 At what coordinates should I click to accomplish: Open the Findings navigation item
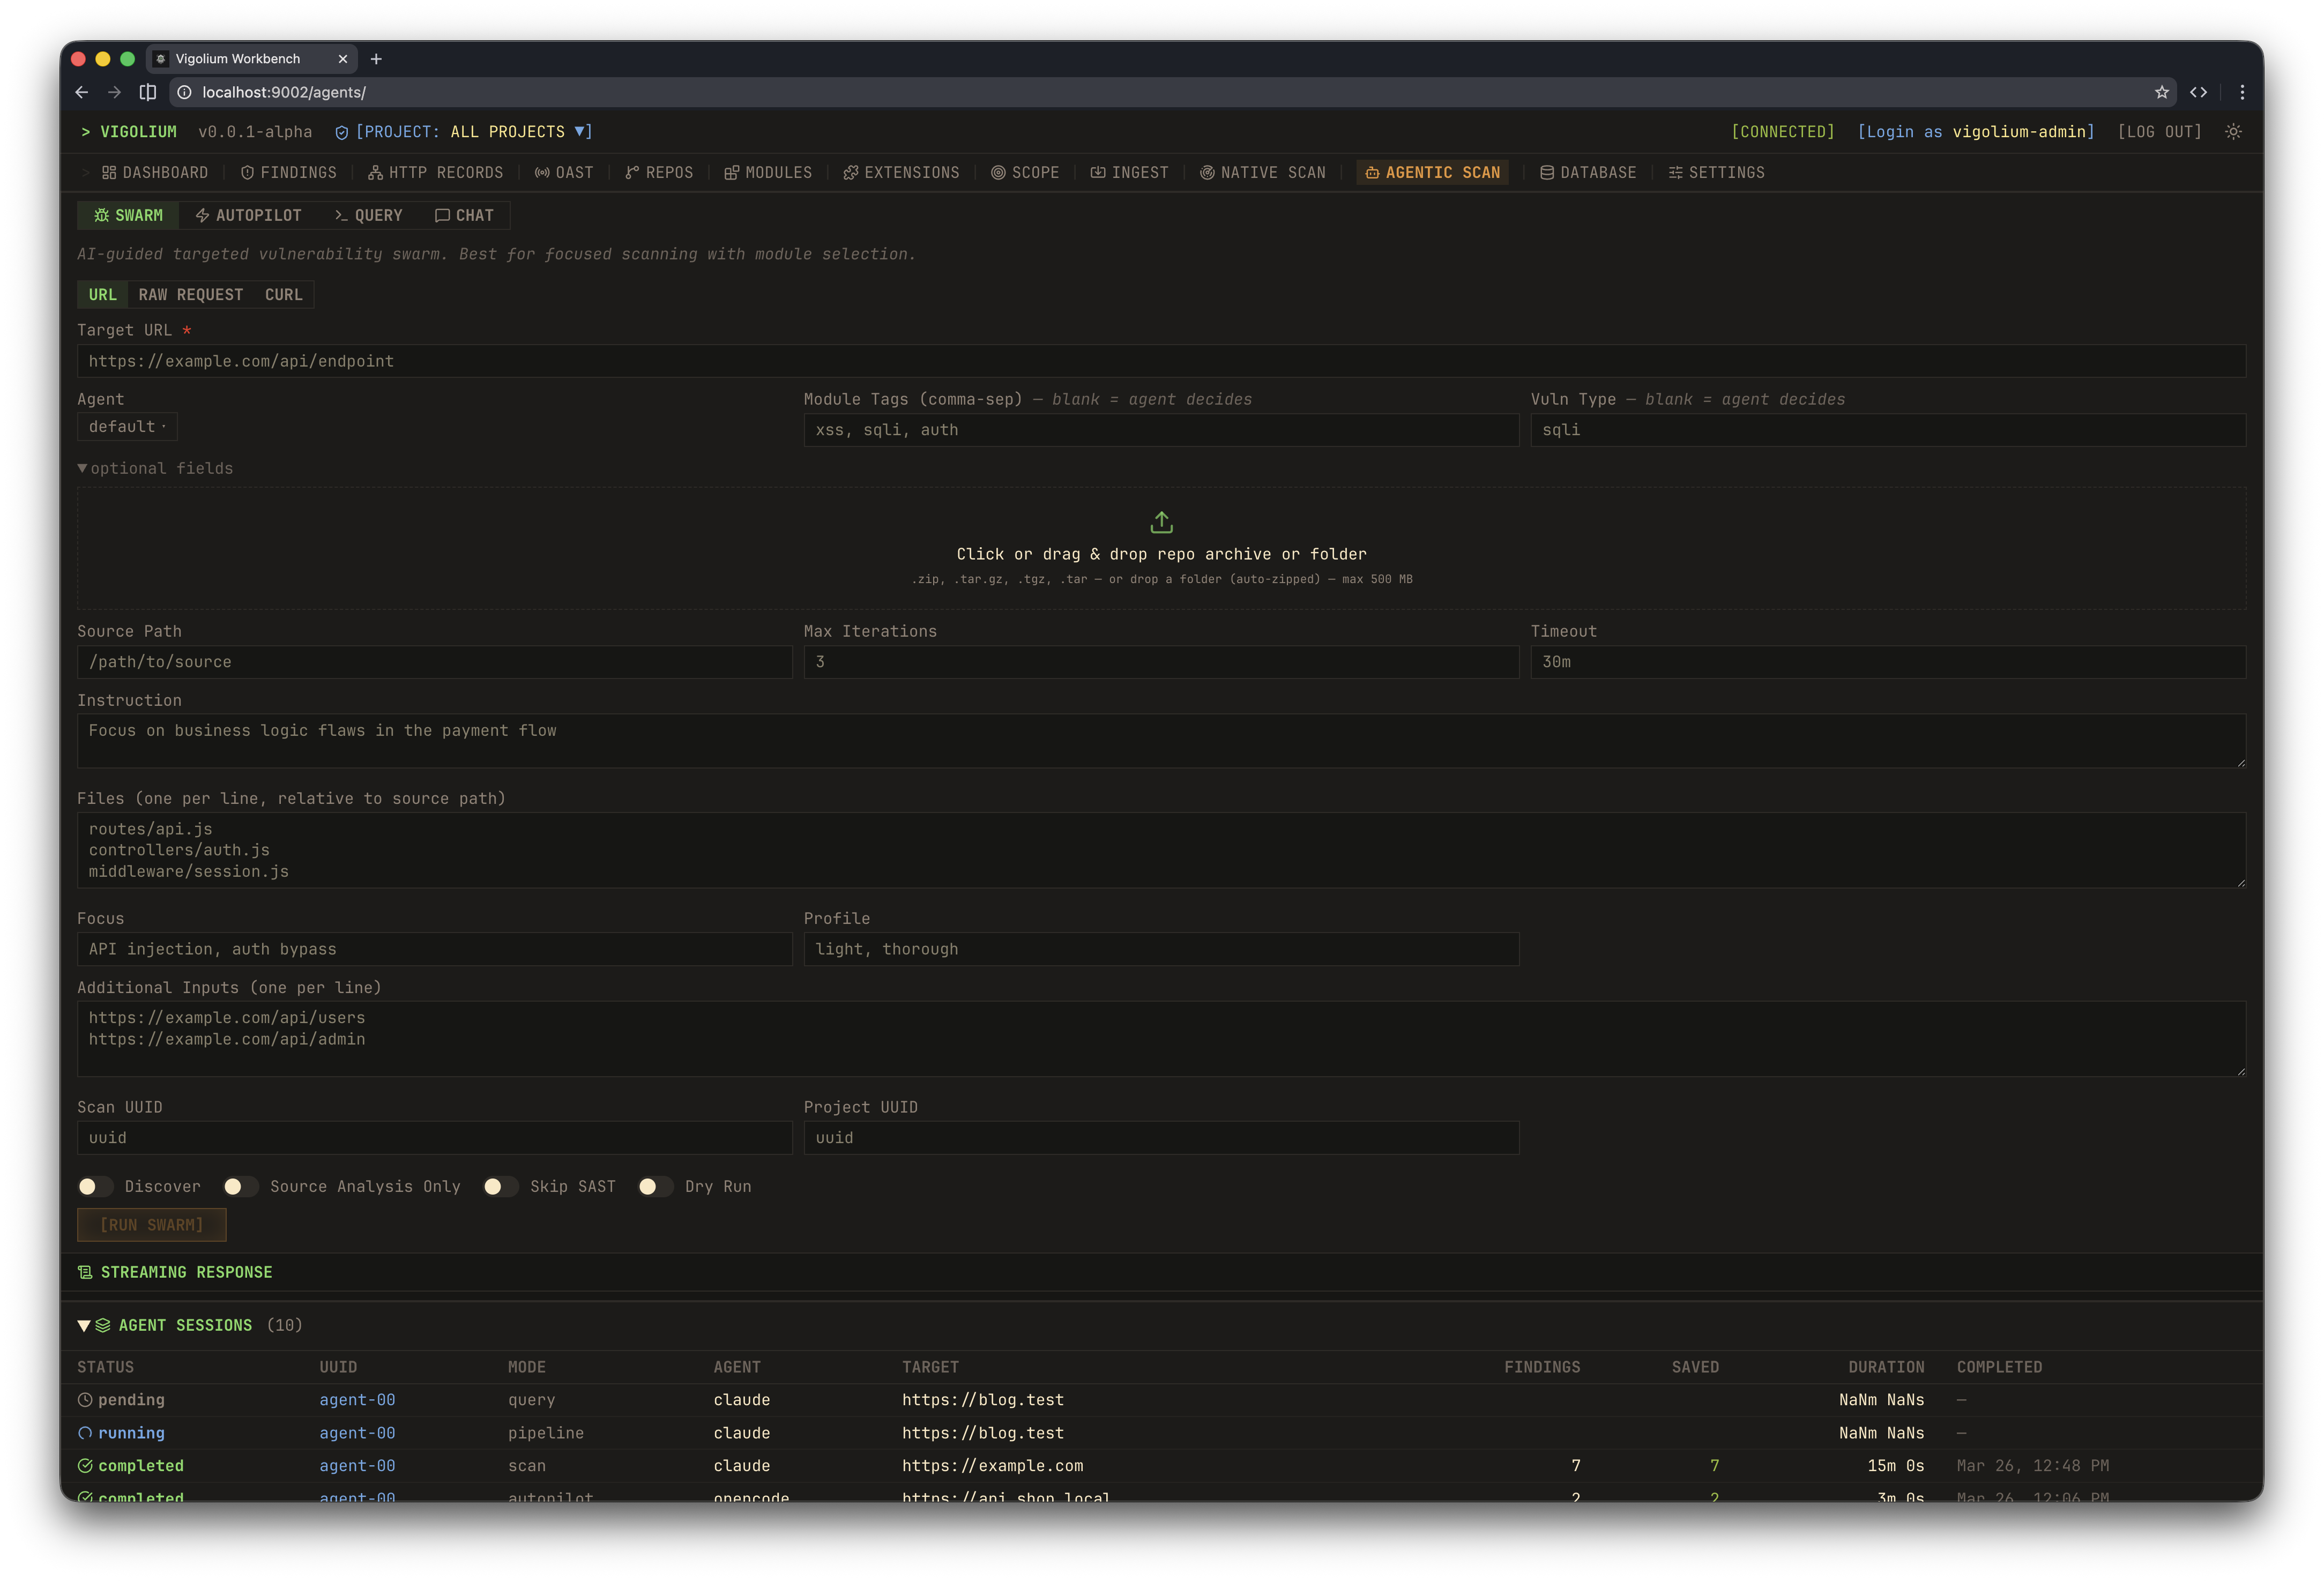(x=289, y=173)
